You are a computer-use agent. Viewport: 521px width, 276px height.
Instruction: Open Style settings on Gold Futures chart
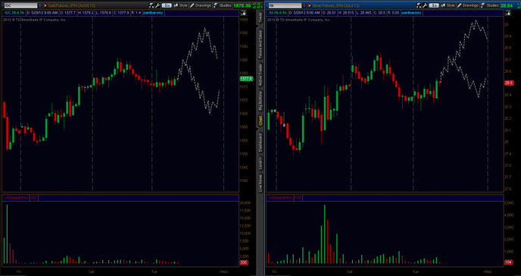click(180, 5)
